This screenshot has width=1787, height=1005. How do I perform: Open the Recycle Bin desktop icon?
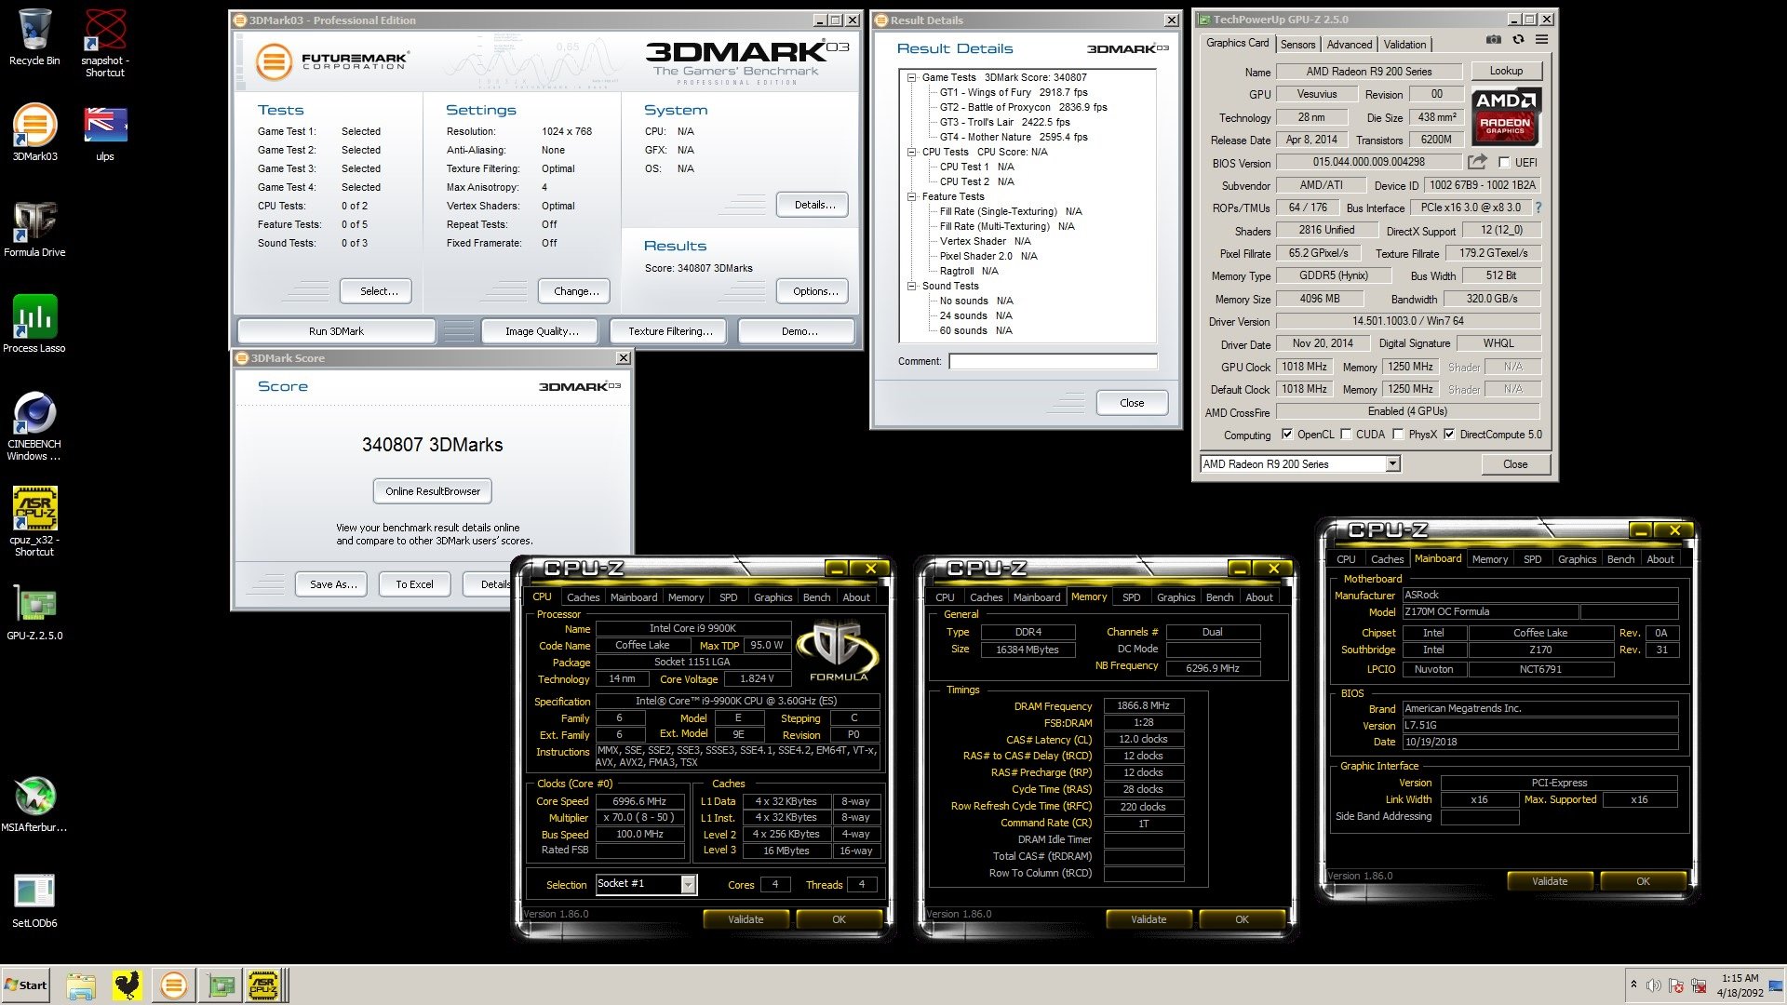(34, 37)
